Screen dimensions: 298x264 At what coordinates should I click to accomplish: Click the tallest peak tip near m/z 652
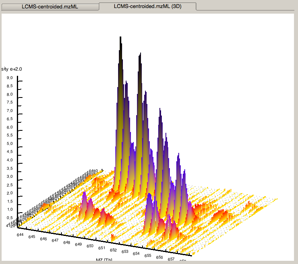120,37
